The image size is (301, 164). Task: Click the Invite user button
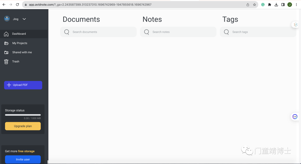(x=23, y=159)
